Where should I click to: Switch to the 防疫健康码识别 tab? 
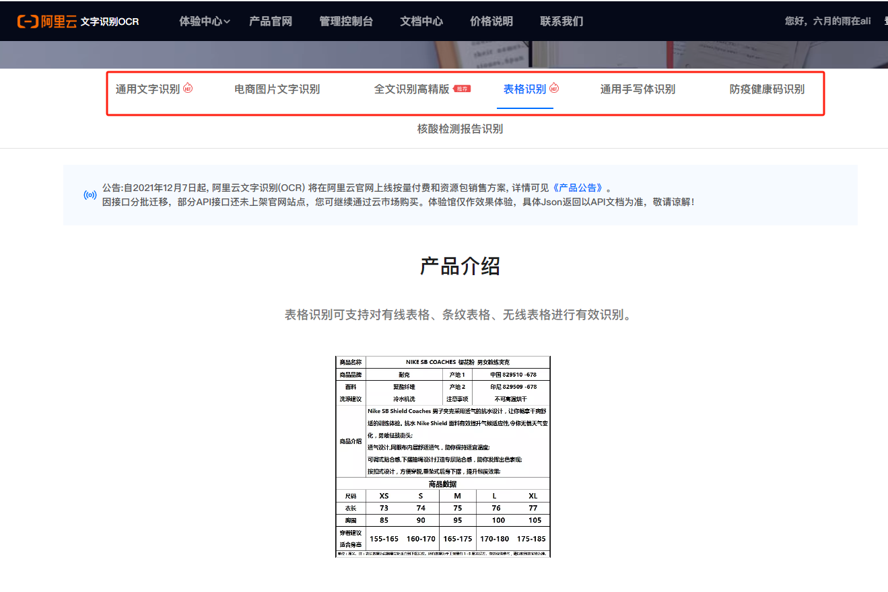point(767,89)
